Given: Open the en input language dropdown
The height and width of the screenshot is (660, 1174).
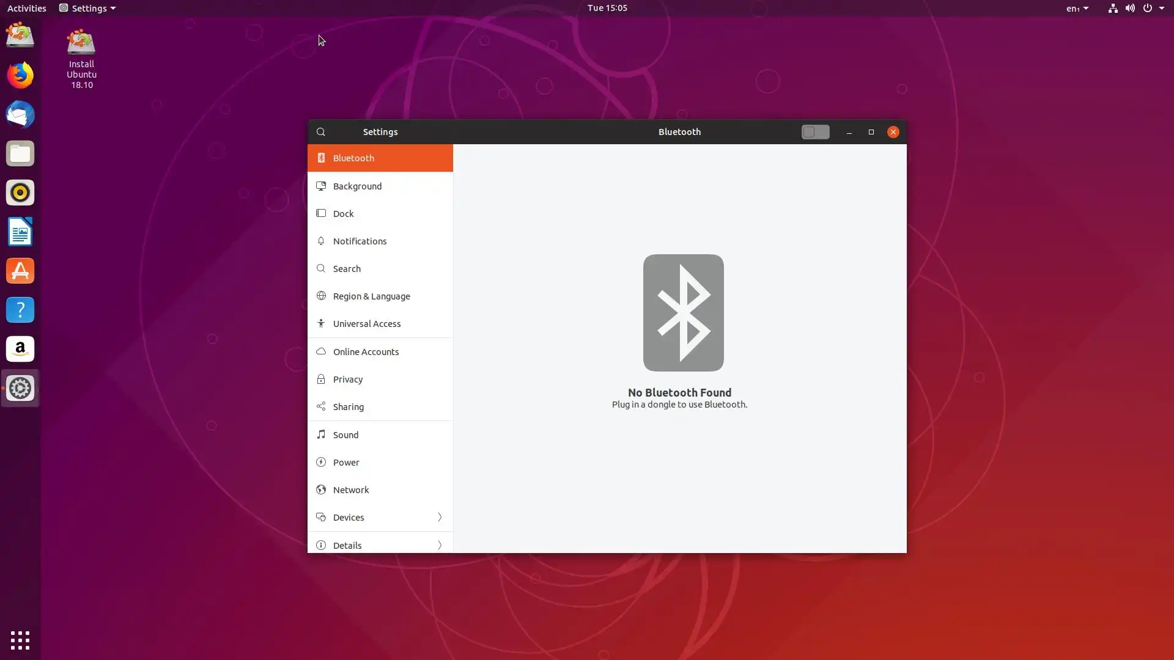Looking at the screenshot, I should 1077,8.
